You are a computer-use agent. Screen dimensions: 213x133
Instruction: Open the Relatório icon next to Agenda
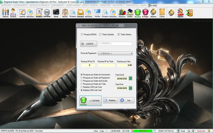point(30,13)
